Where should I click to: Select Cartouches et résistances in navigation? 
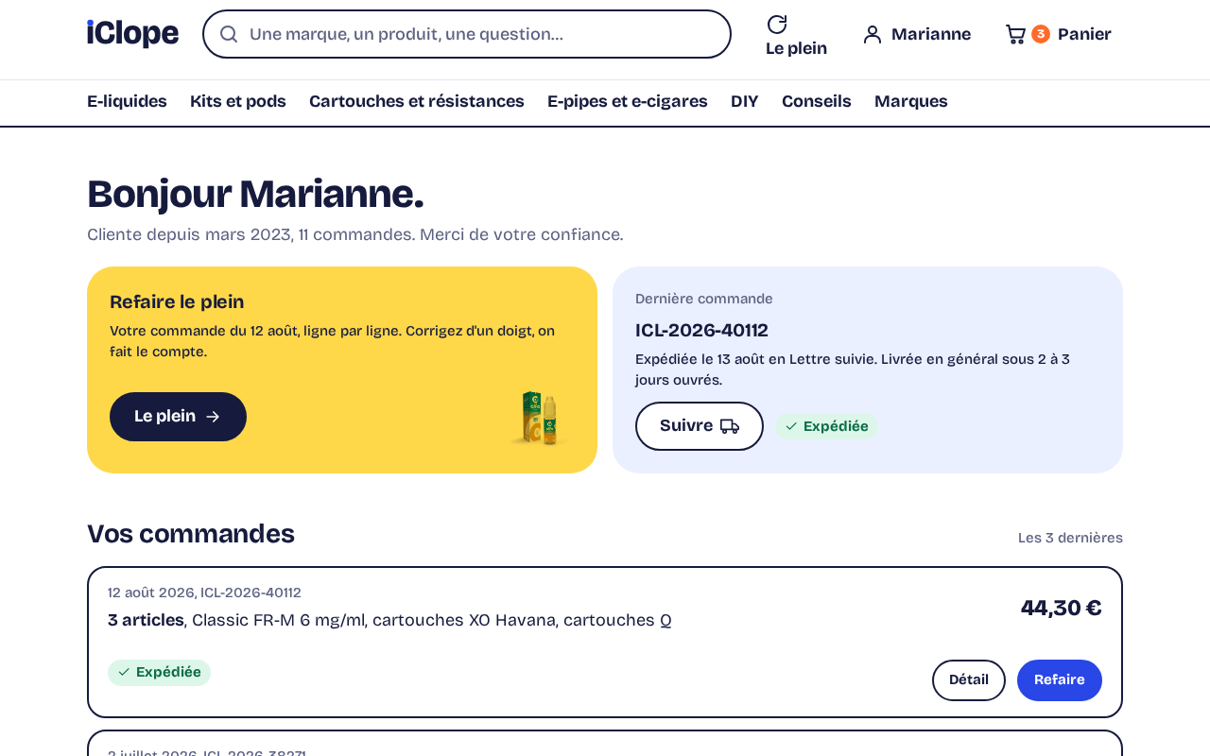coord(417,101)
